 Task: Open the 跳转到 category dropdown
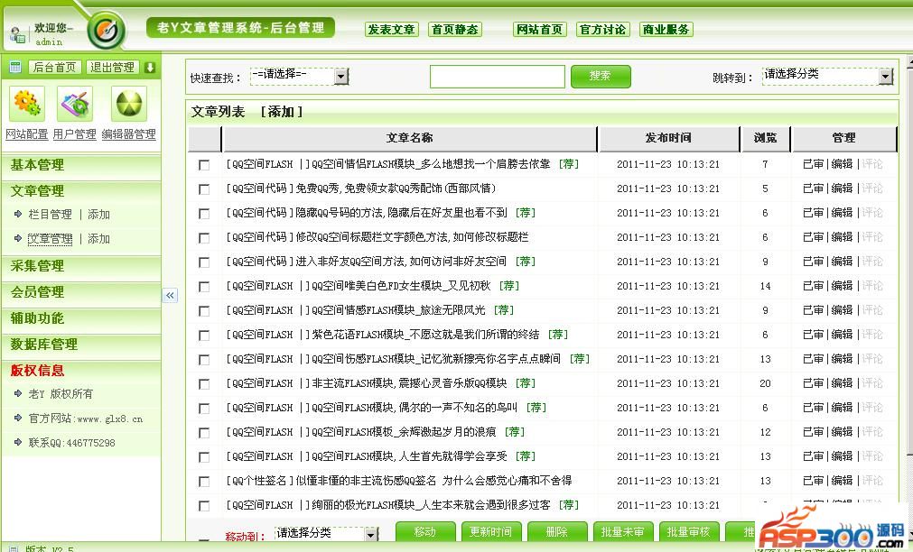[x=827, y=76]
